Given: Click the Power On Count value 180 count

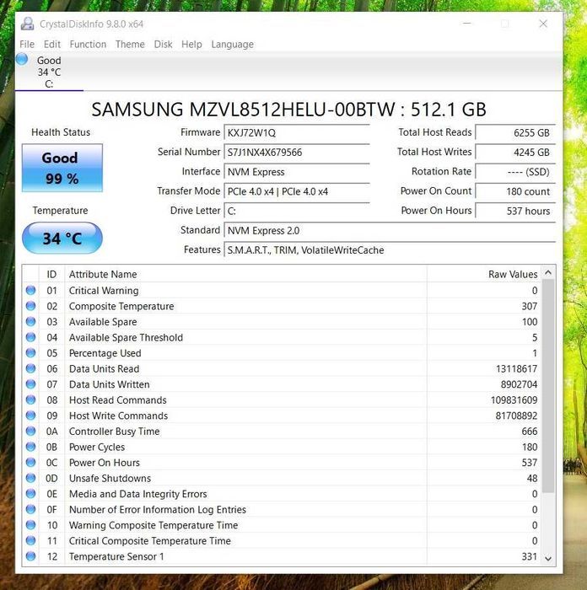Looking at the screenshot, I should coord(515,191).
